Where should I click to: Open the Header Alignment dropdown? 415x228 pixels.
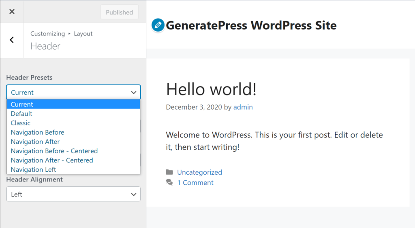point(73,194)
